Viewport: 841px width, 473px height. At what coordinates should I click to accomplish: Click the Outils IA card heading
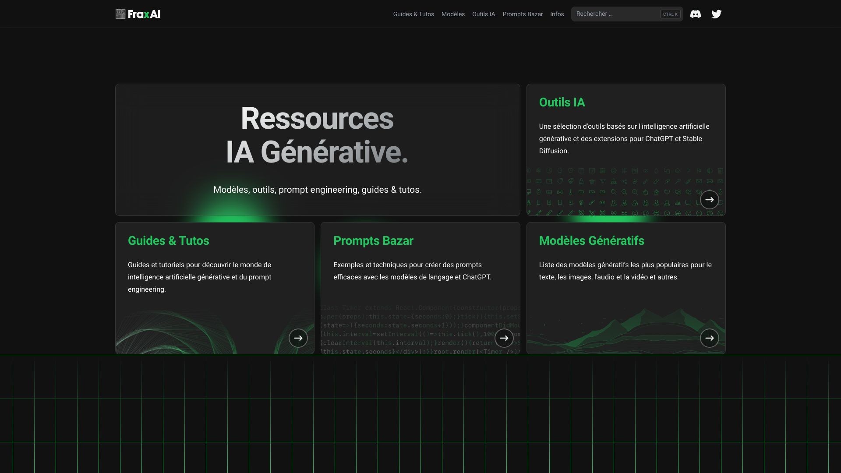pyautogui.click(x=562, y=102)
